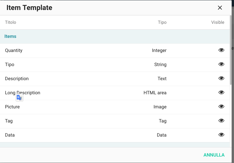Click eye icon in Tag row
Screen dimensions: 234x163
point(221,121)
